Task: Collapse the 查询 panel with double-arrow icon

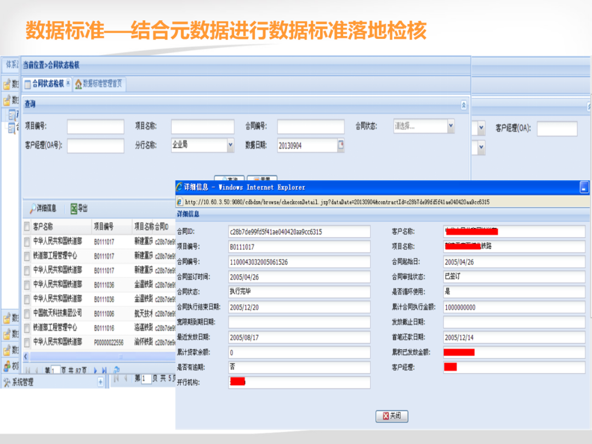Action: (x=464, y=105)
